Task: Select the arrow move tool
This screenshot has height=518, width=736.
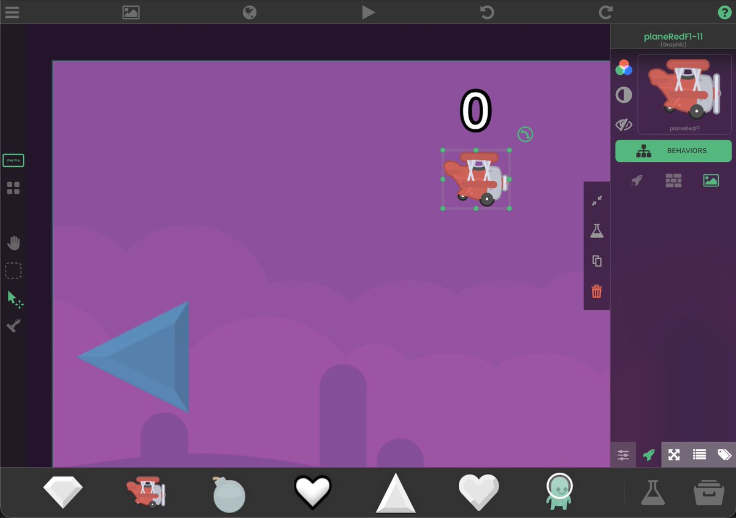Action: [x=15, y=299]
